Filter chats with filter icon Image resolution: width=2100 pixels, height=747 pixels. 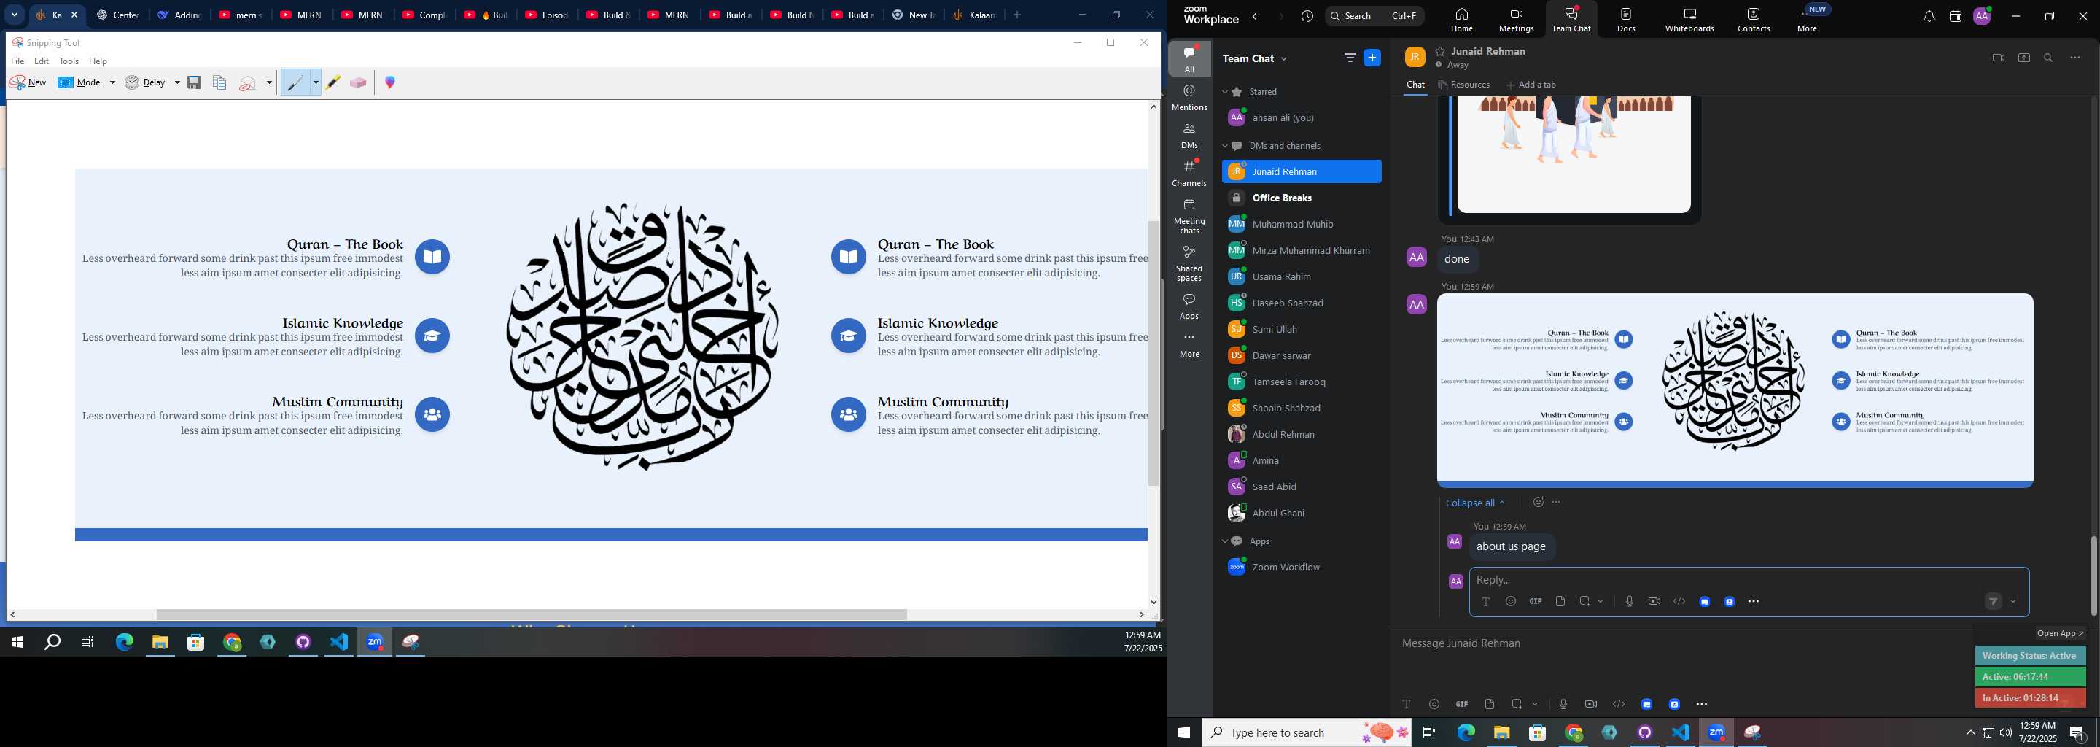1349,58
